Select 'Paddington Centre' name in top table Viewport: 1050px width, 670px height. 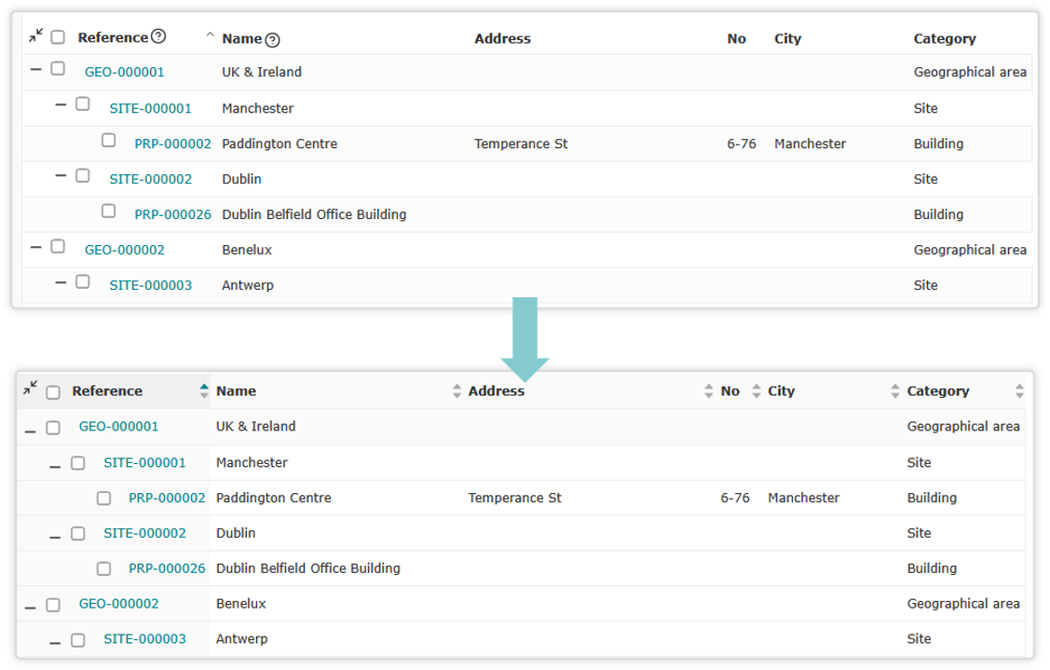coord(280,144)
